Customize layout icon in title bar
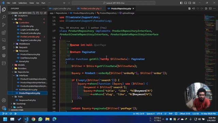Screen dimensions: 218x123 (194, 3)
